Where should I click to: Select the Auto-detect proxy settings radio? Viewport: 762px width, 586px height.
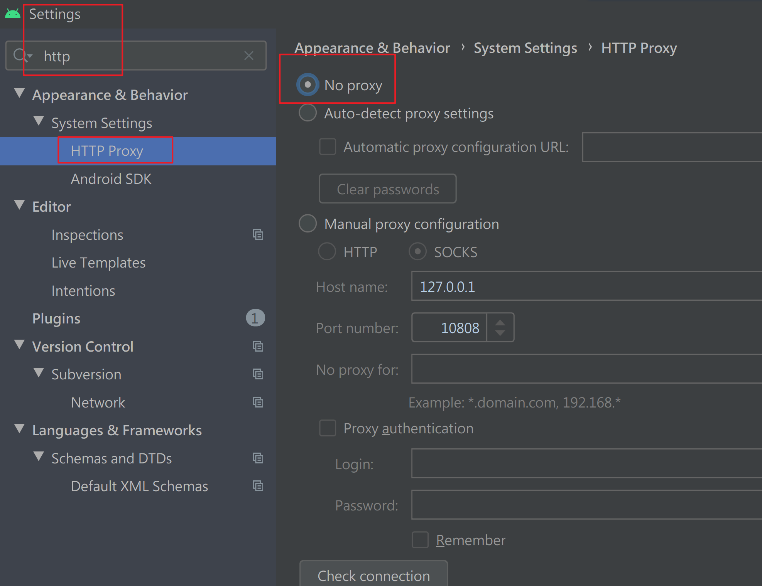[x=308, y=113]
